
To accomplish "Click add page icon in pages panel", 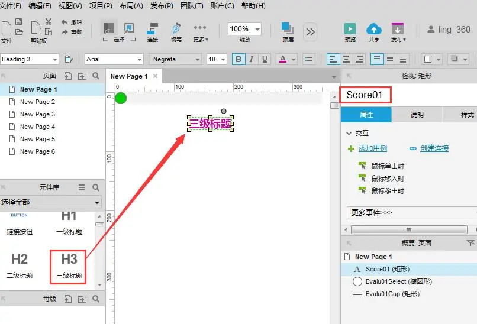I will [x=68, y=76].
